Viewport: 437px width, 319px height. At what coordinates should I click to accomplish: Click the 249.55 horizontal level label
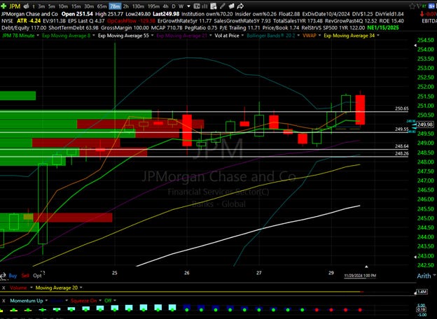[401, 129]
